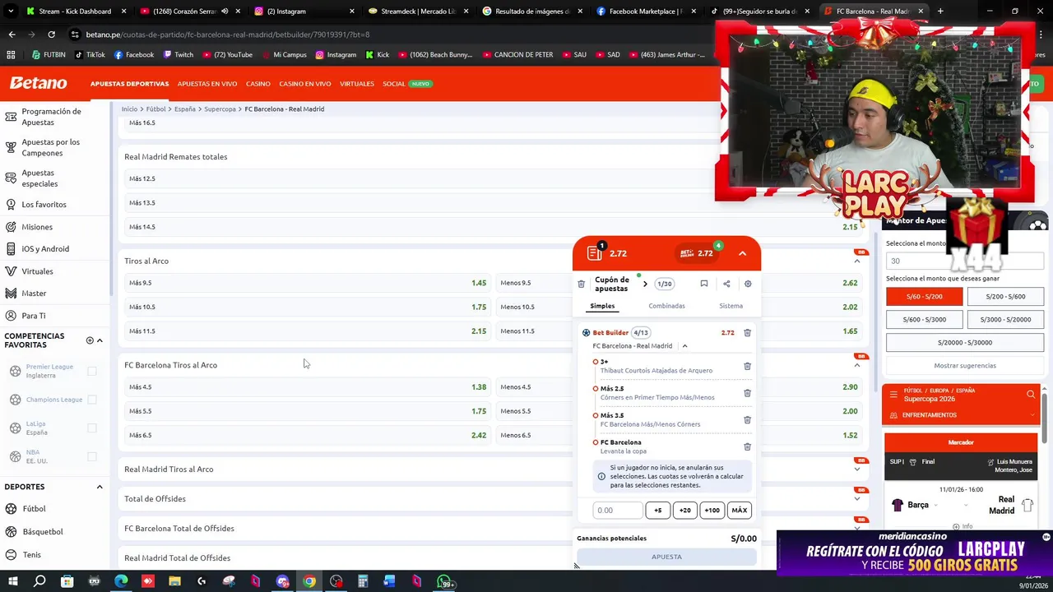Switch to Sistema tab

[x=731, y=306]
